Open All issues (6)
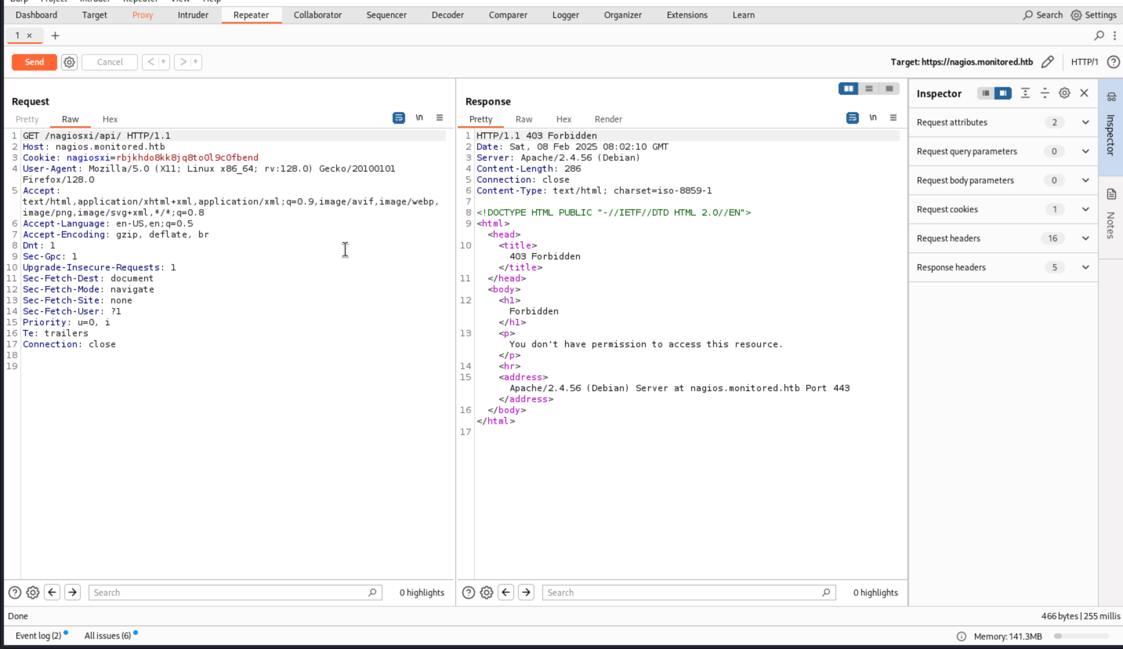Screen dimensions: 1123x649 (108, 636)
